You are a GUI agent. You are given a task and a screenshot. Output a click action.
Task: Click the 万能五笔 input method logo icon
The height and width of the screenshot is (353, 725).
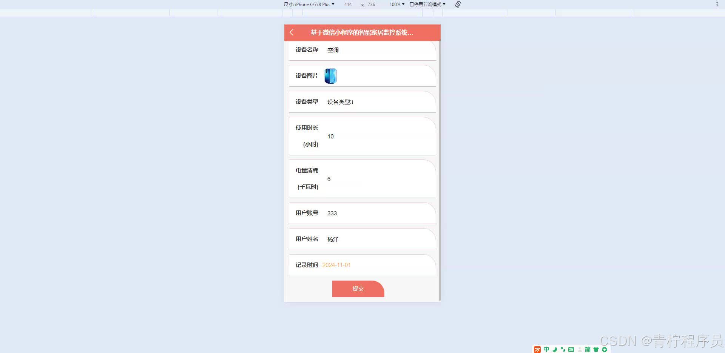pos(537,349)
